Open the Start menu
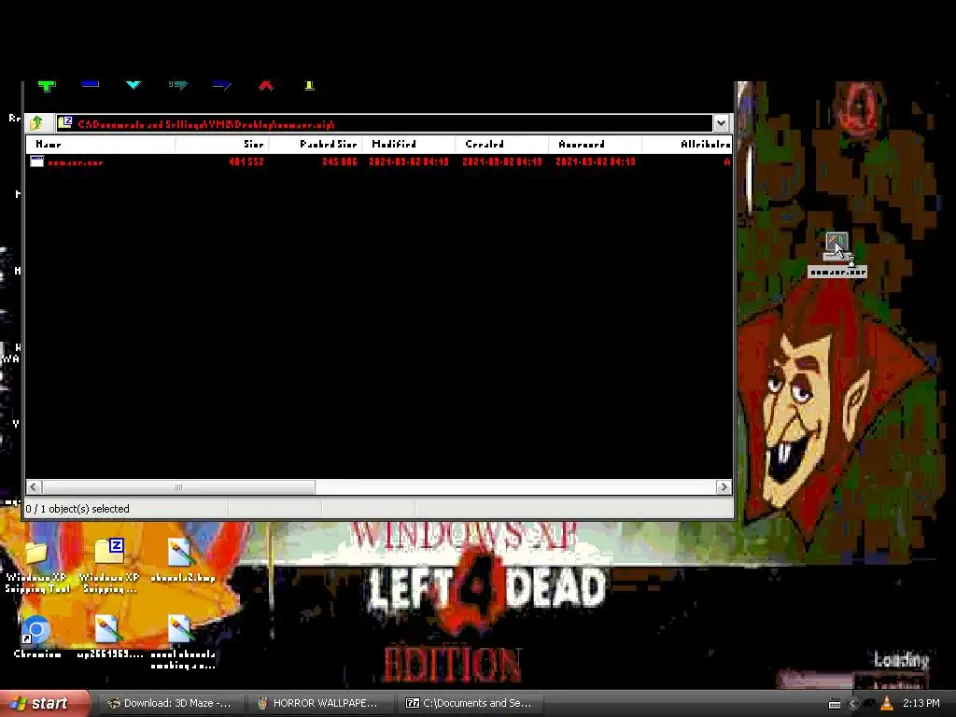The width and height of the screenshot is (956, 717). pyautogui.click(x=44, y=704)
